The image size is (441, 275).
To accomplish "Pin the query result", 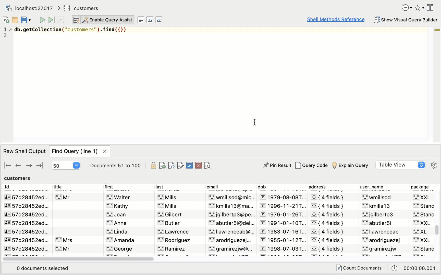I will (277, 165).
